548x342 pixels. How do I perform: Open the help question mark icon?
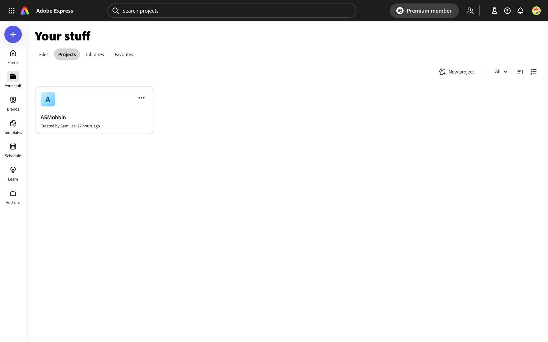[x=507, y=11]
